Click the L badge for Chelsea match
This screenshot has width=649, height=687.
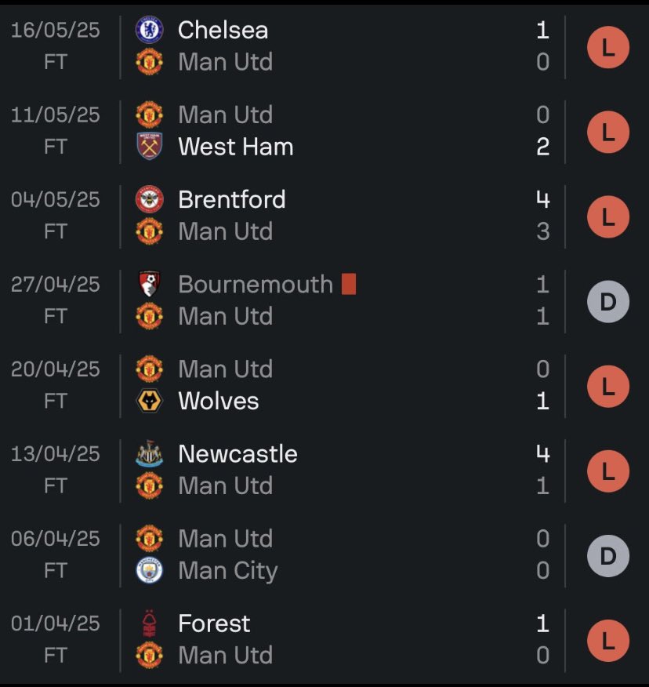[607, 47]
